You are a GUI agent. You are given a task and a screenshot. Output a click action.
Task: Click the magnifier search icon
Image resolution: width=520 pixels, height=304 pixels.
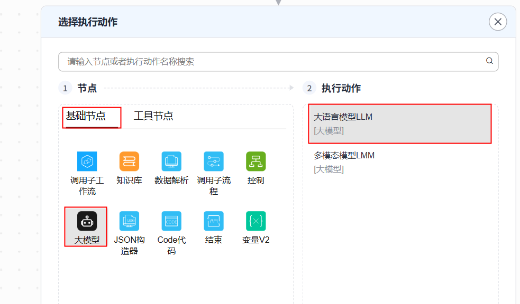click(489, 61)
